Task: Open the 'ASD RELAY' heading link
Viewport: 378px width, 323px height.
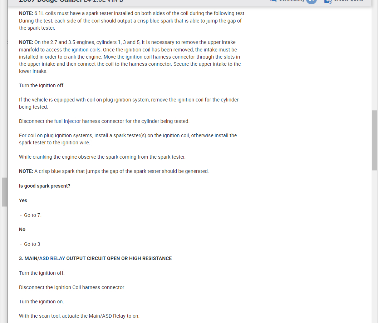Action: [52, 258]
